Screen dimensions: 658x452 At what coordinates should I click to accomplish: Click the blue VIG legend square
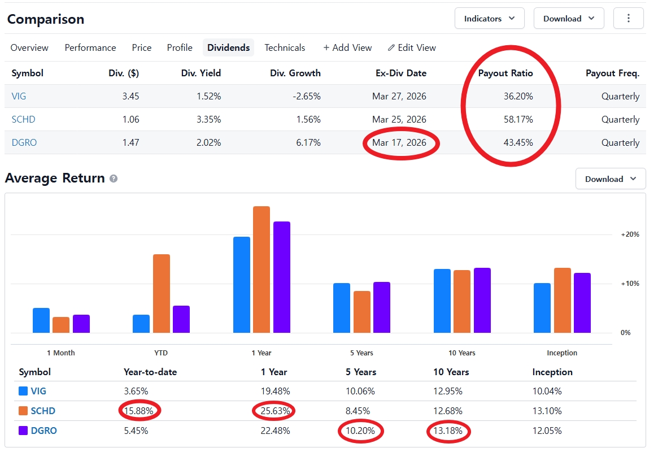pyautogui.click(x=23, y=391)
